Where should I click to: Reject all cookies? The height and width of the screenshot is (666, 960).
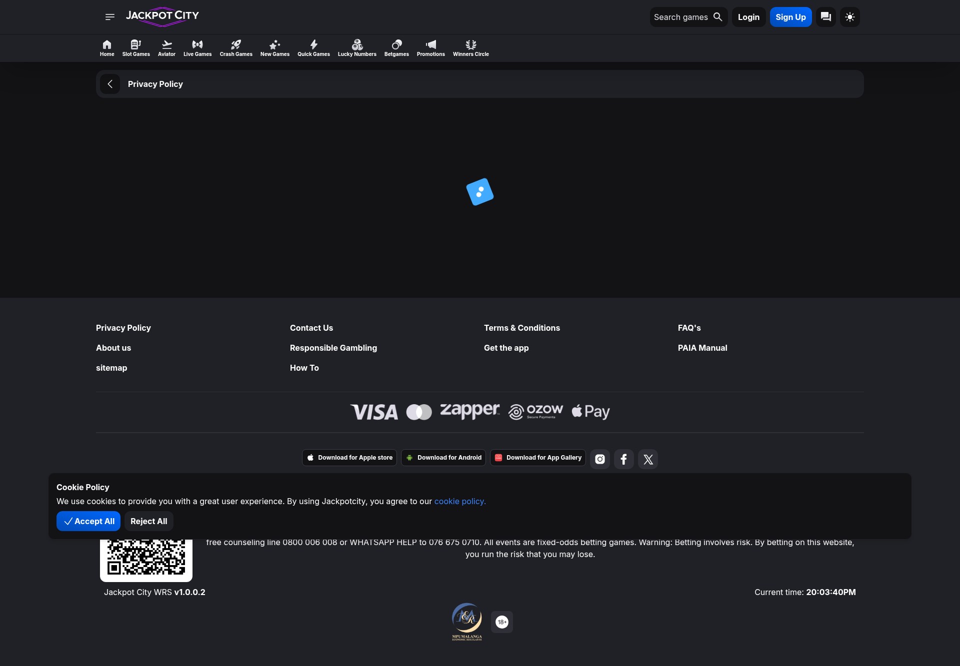(x=149, y=521)
